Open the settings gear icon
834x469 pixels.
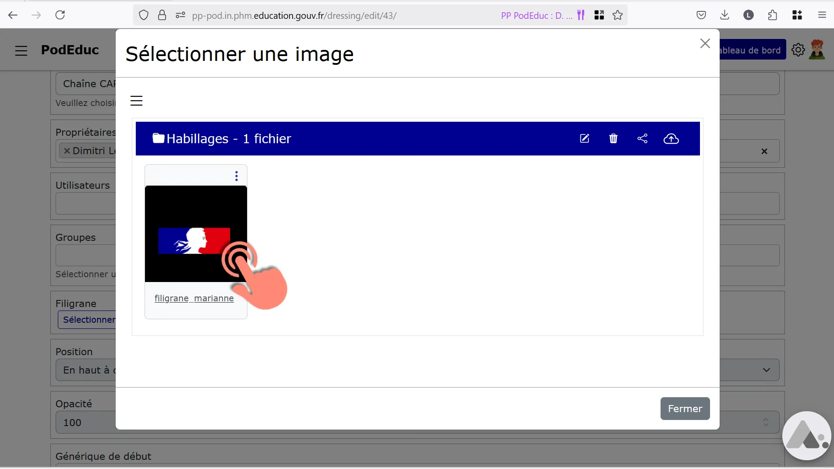[798, 50]
